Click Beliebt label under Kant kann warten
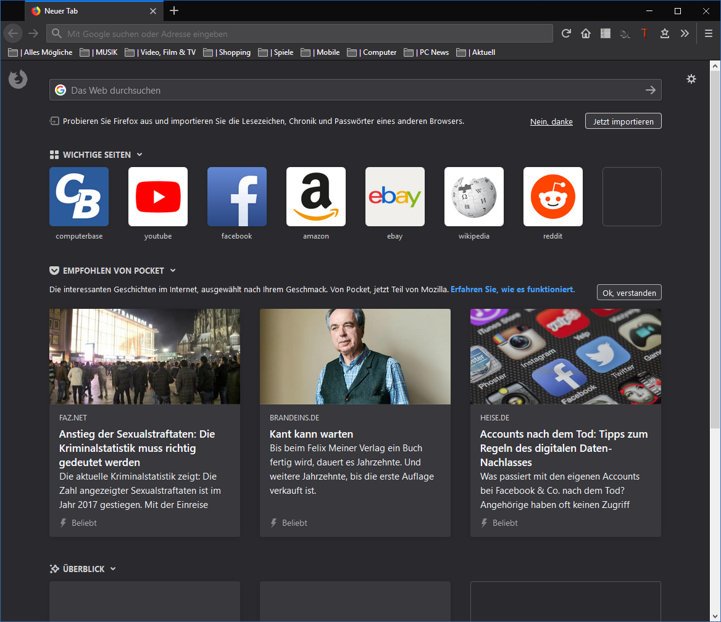 click(x=294, y=523)
